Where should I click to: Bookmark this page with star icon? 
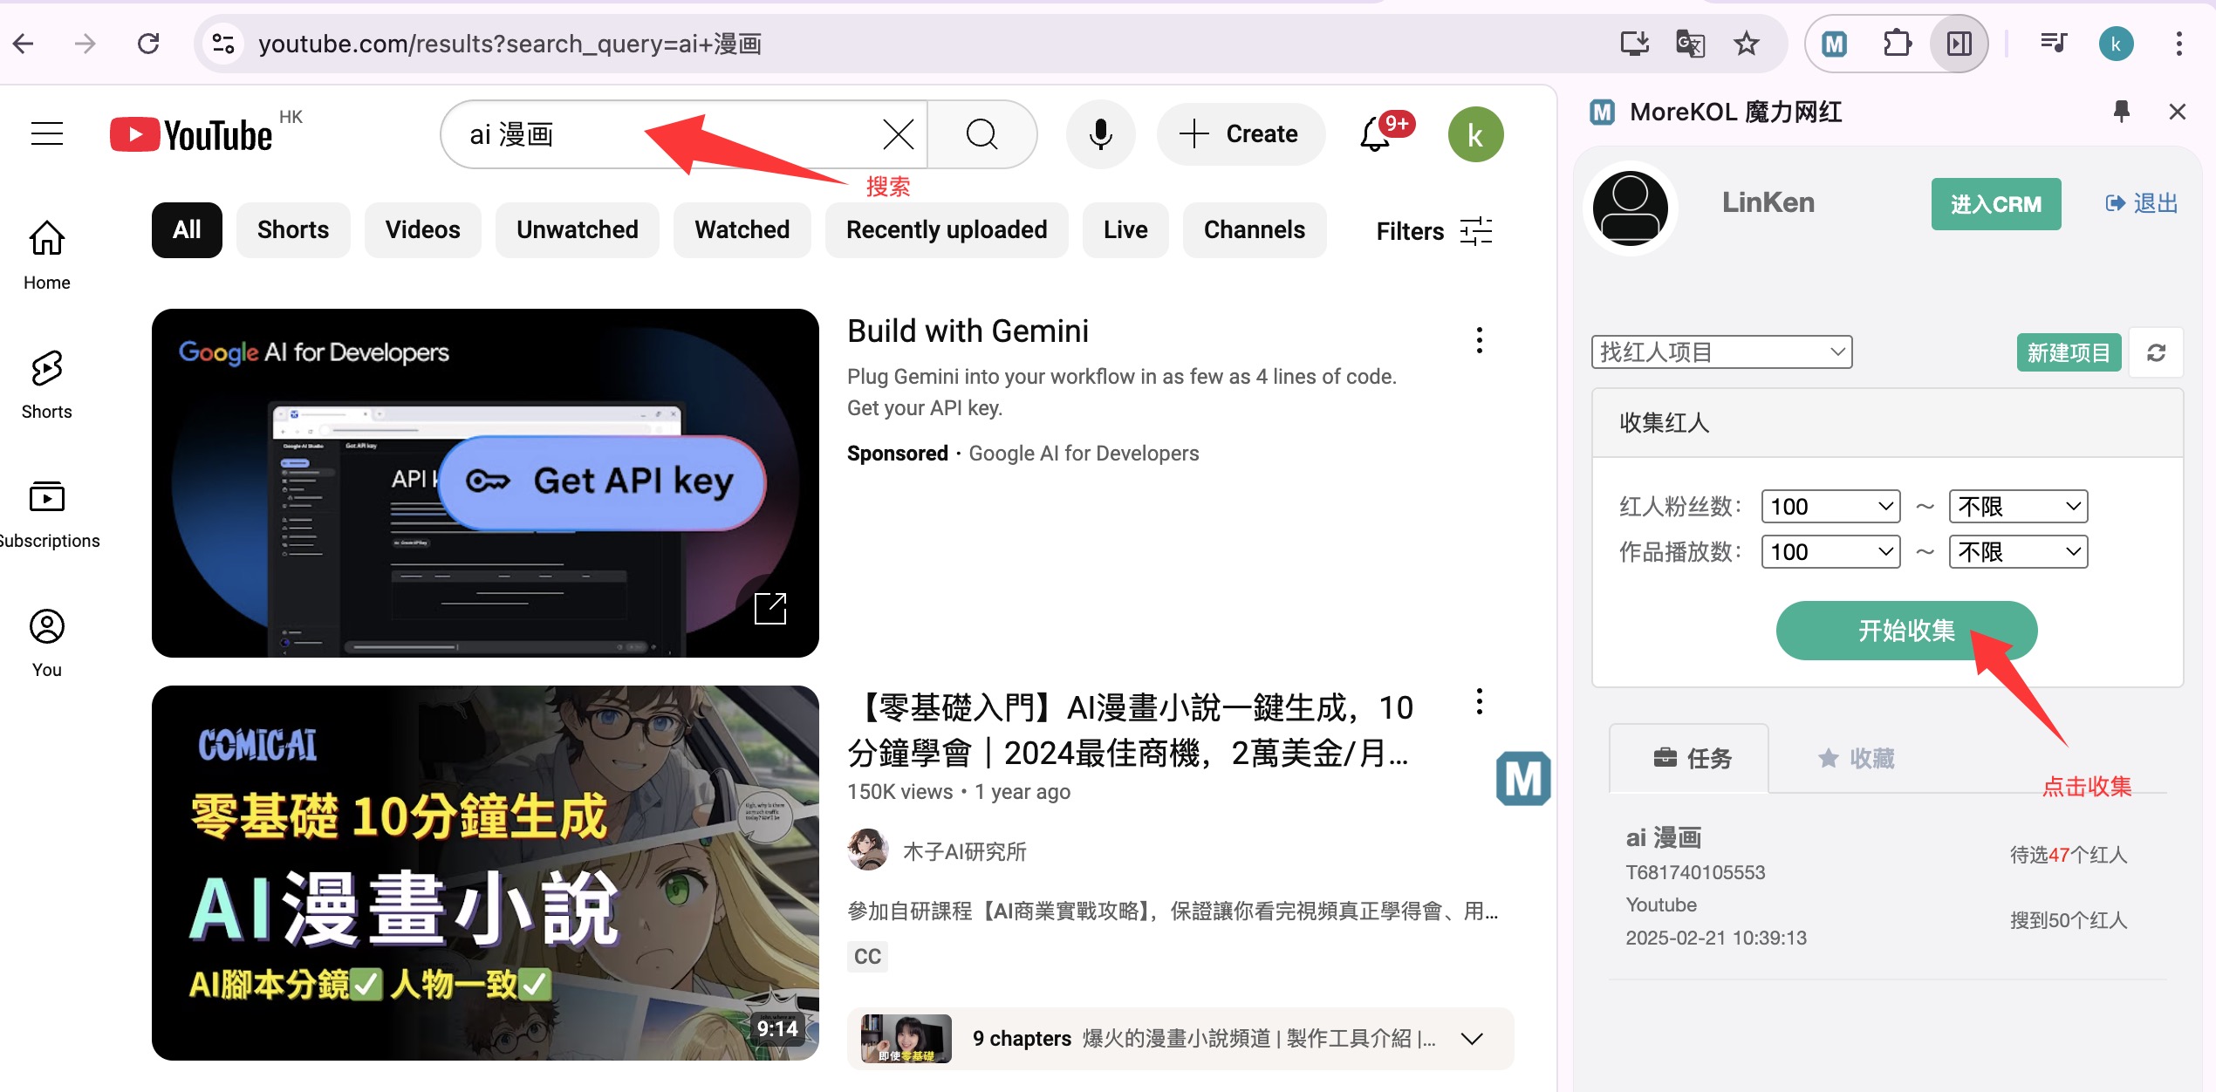(x=1746, y=44)
